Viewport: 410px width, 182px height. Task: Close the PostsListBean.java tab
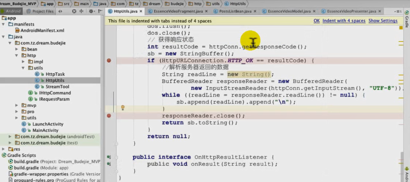(x=255, y=11)
